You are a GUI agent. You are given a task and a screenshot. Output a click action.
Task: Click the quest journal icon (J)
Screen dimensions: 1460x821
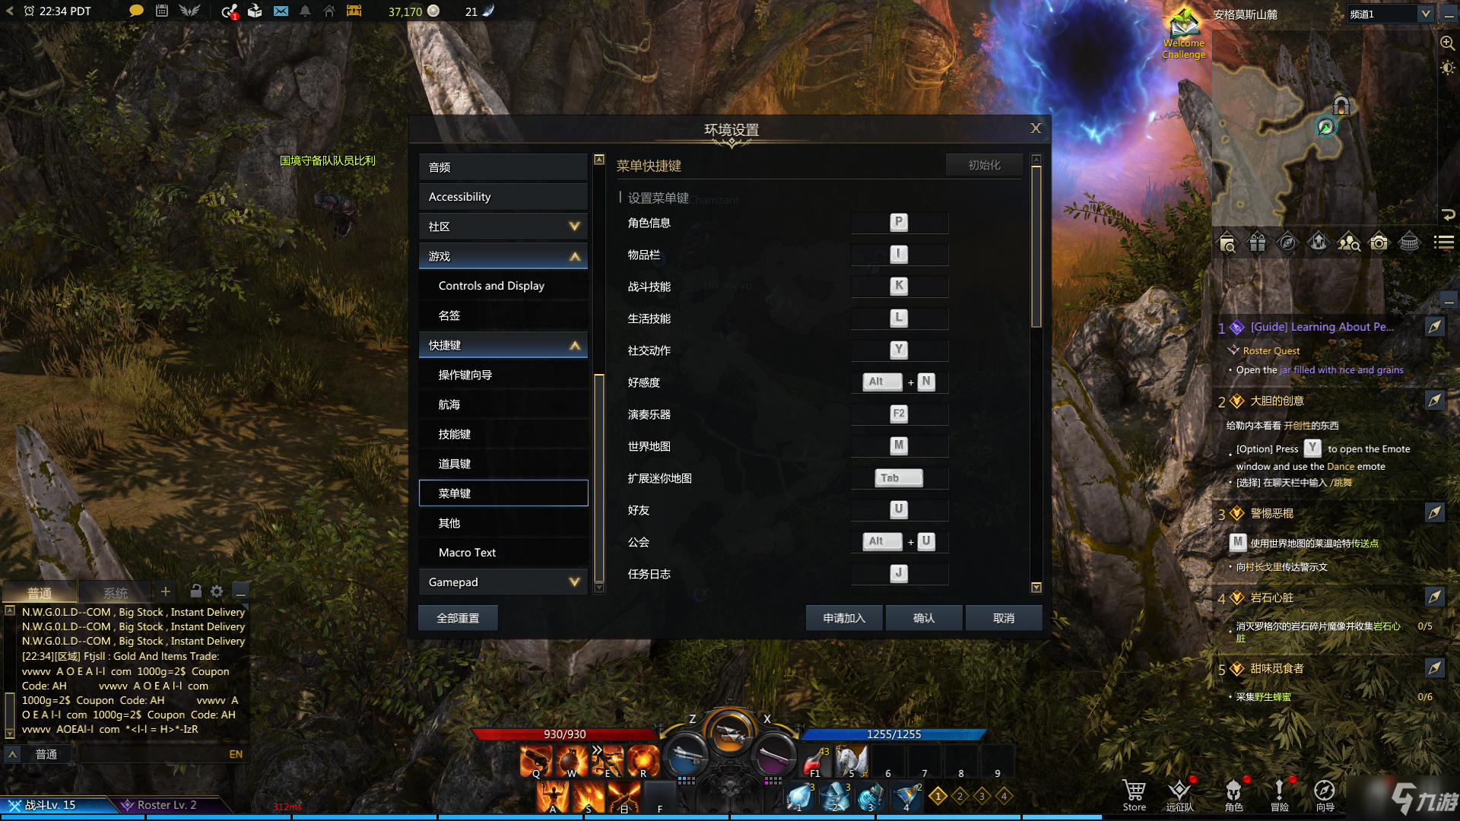click(x=899, y=573)
